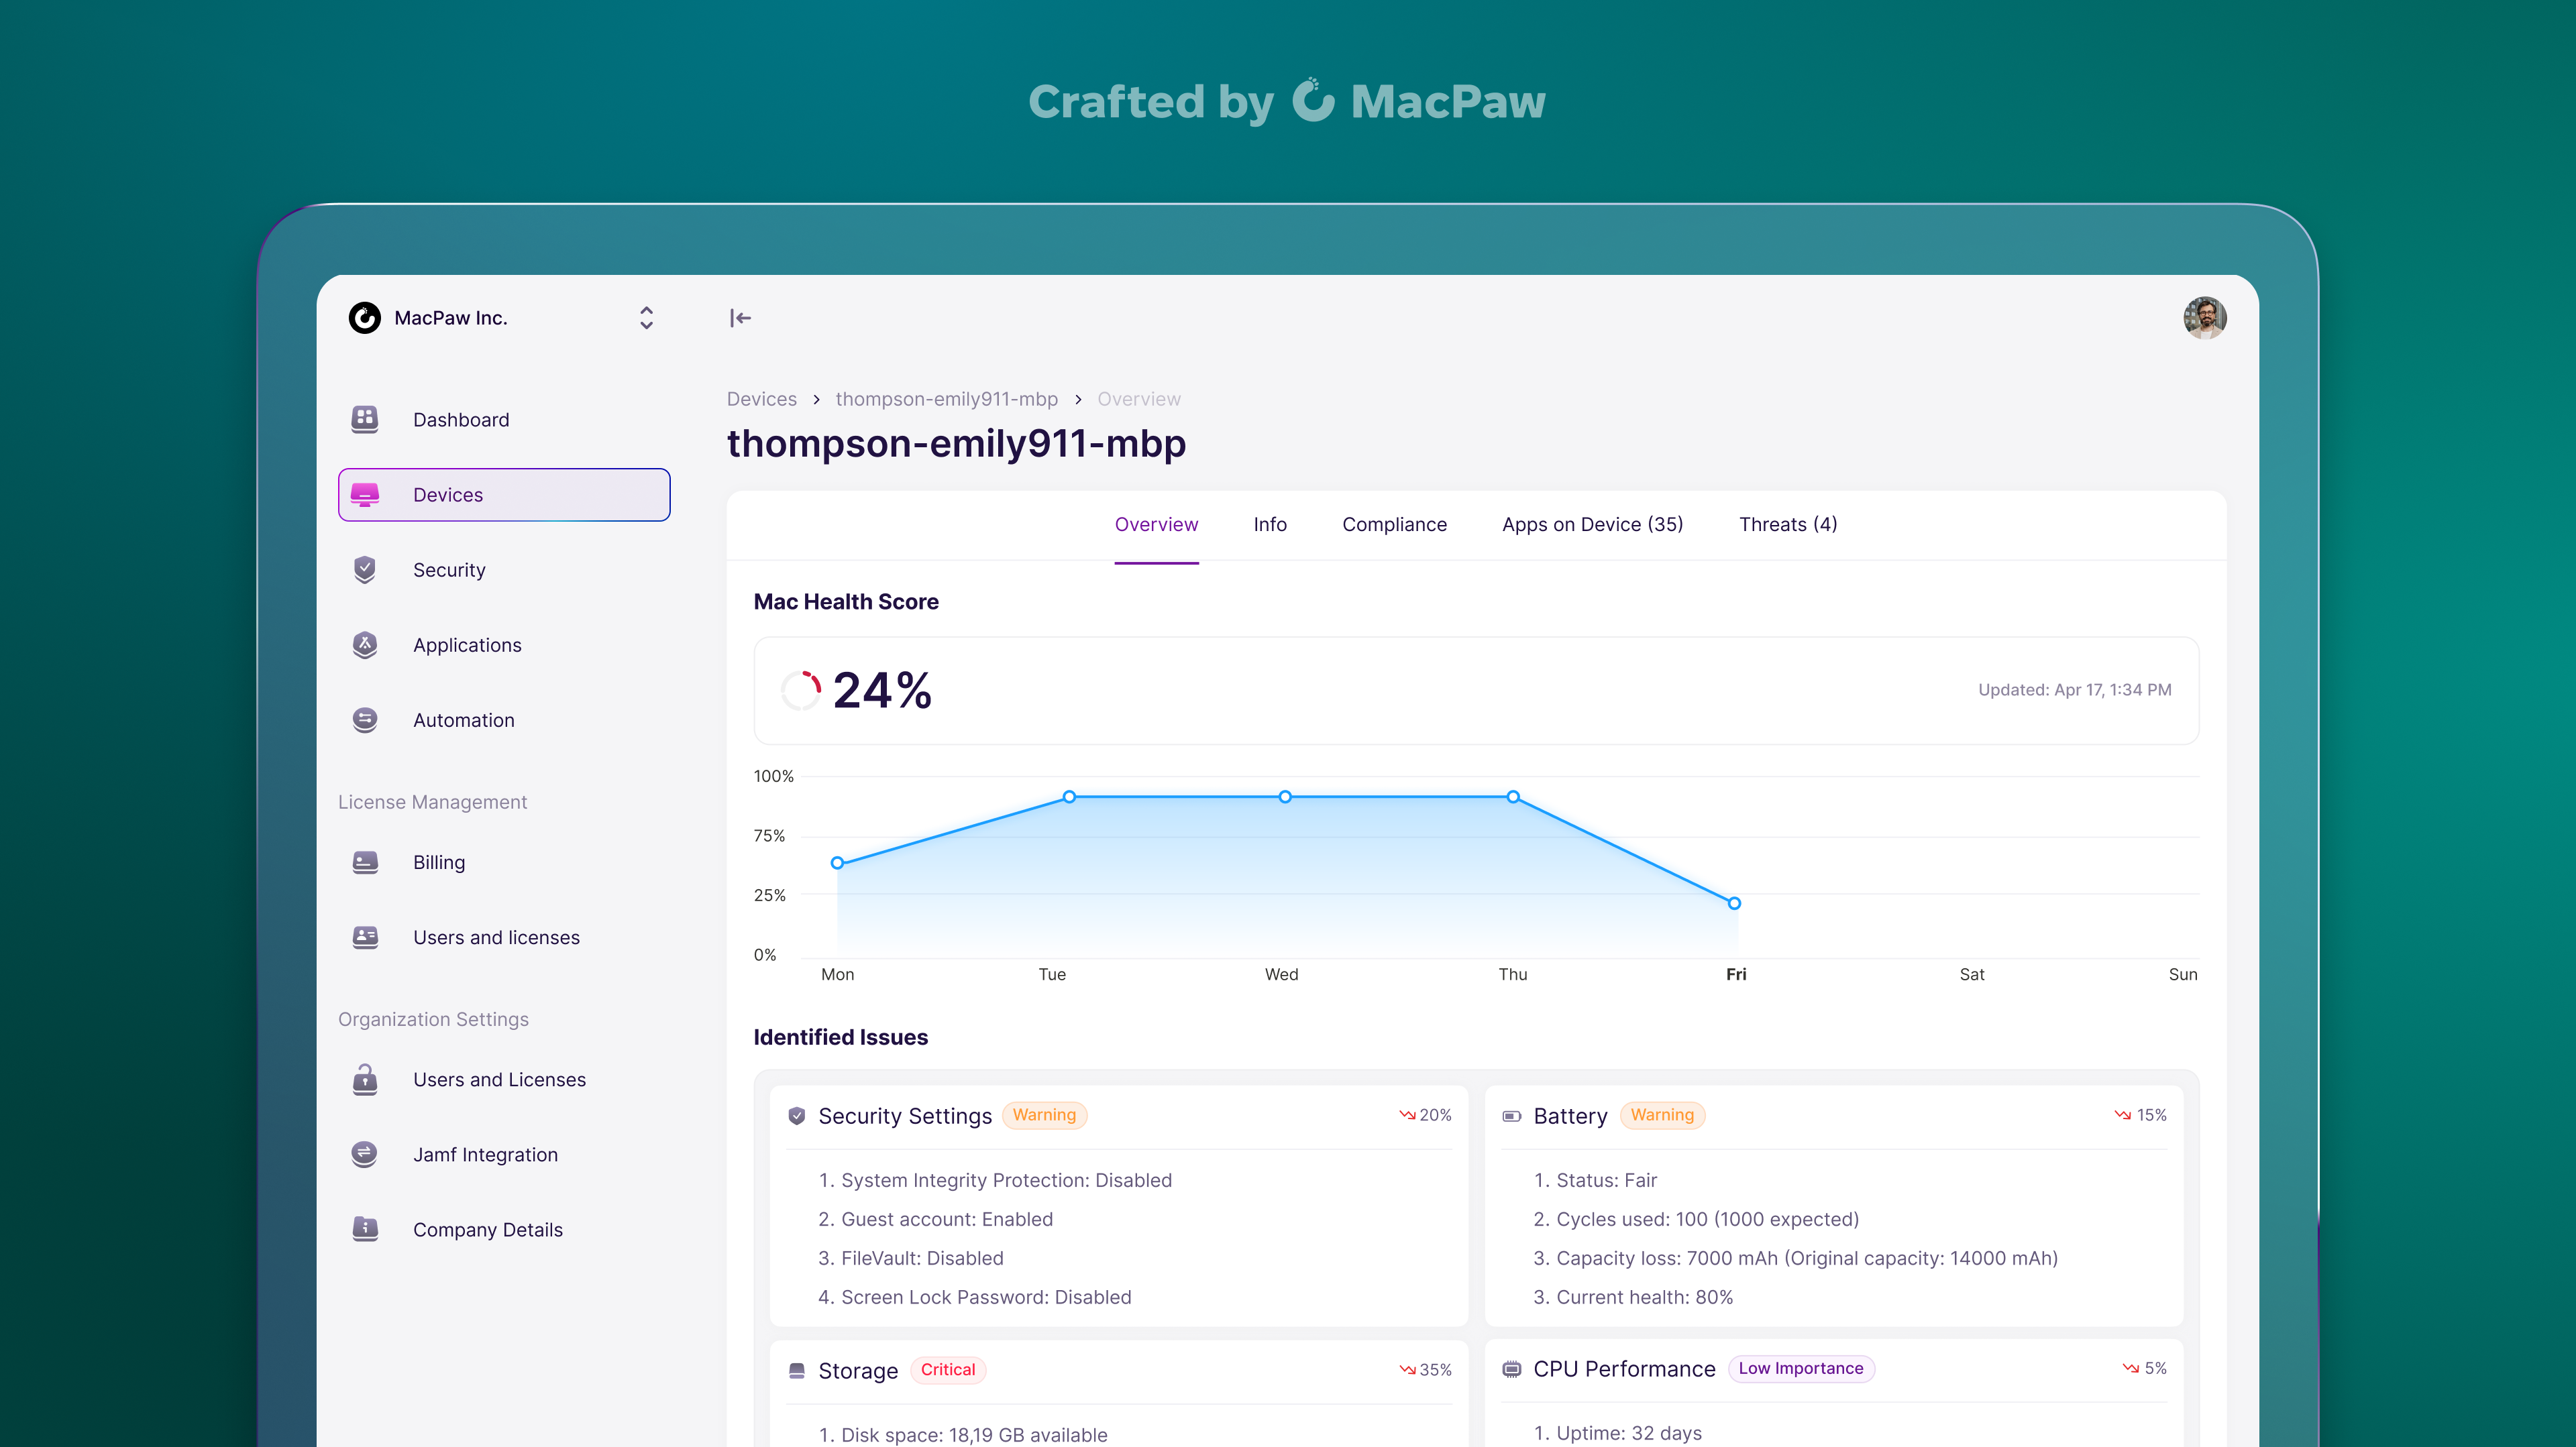Click the Devices breadcrumb link
The height and width of the screenshot is (1447, 2576).
[761, 399]
